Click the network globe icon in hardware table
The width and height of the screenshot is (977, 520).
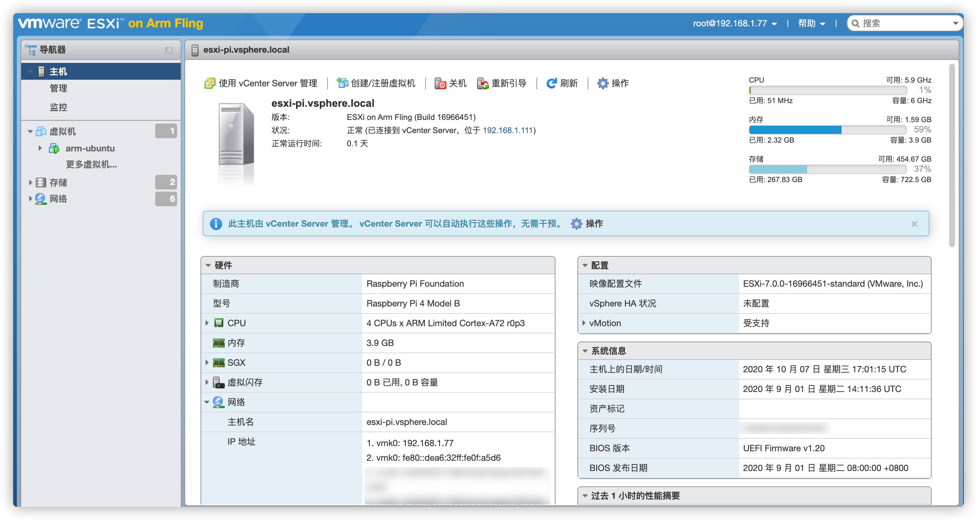218,402
